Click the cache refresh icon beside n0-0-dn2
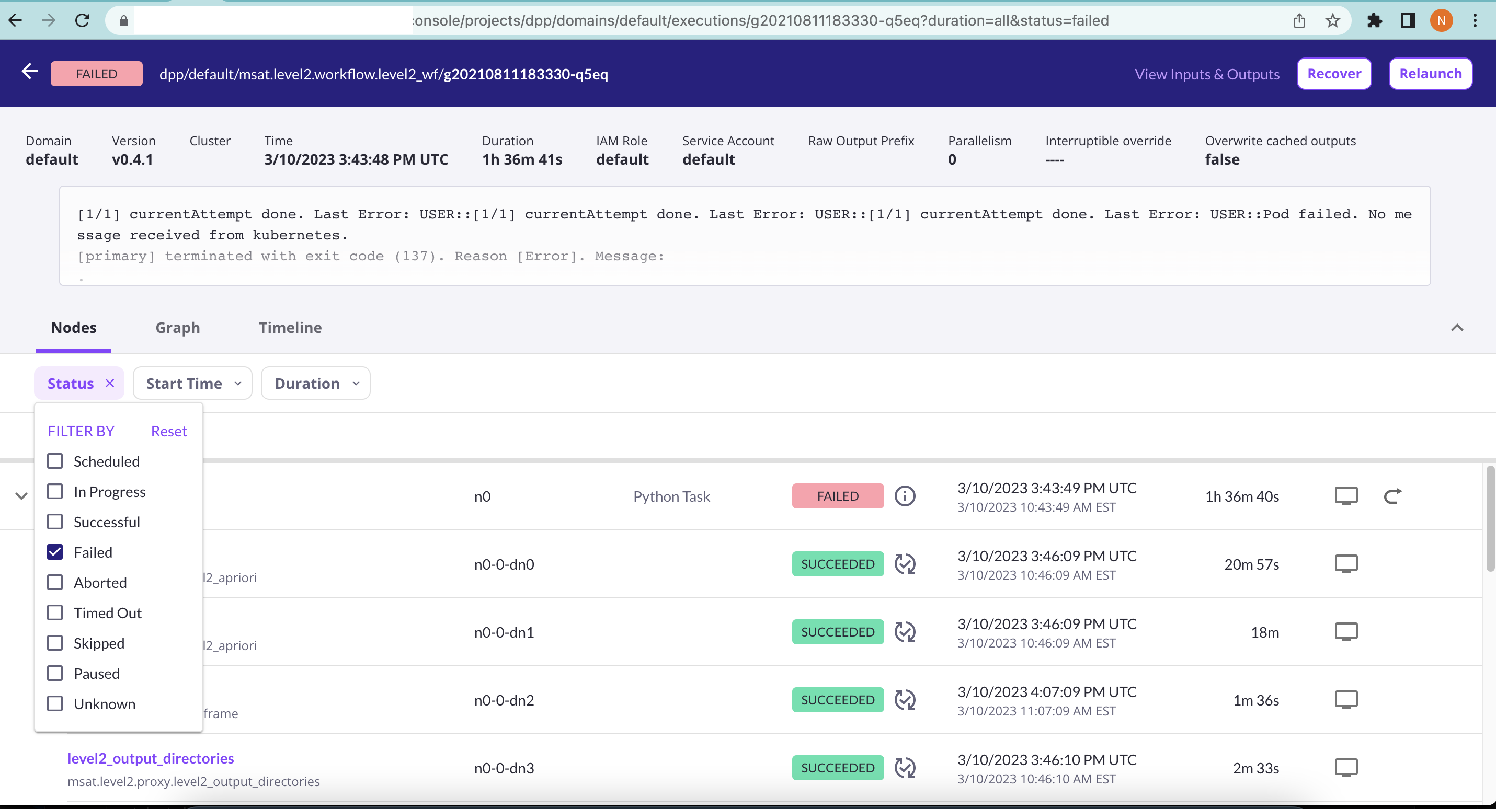Viewport: 1496px width, 809px height. coord(905,700)
